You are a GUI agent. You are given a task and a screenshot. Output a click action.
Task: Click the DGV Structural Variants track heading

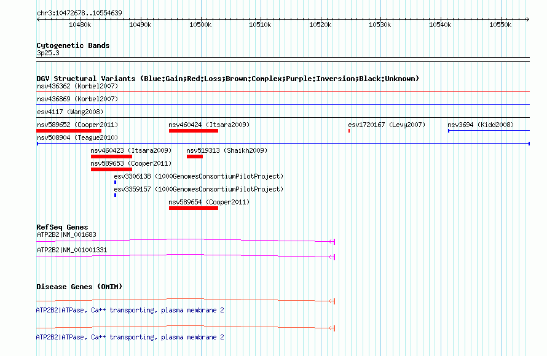pyautogui.click(x=228, y=79)
